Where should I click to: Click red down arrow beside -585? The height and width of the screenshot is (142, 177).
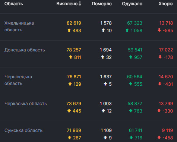[x=159, y=30]
